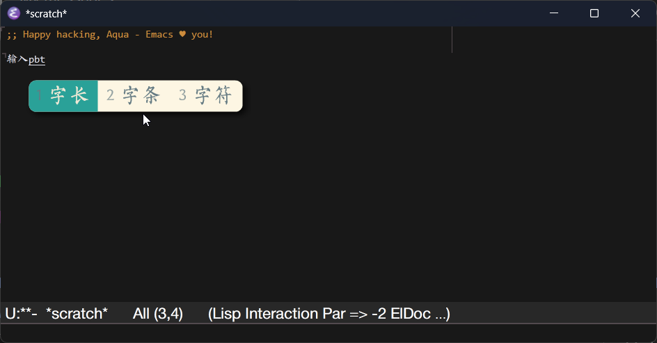Click the pbt preedit text
The height and width of the screenshot is (343, 657).
click(37, 59)
